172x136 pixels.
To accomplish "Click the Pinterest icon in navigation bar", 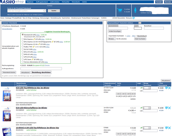I will pos(134,18).
